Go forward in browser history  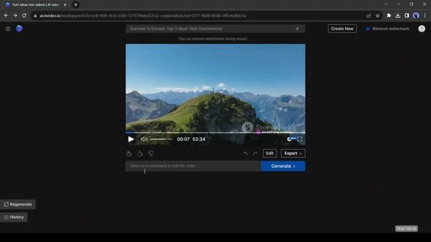pyautogui.click(x=15, y=15)
